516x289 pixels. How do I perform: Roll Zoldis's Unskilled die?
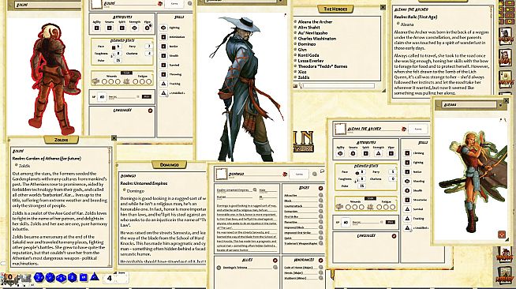[x=163, y=93]
